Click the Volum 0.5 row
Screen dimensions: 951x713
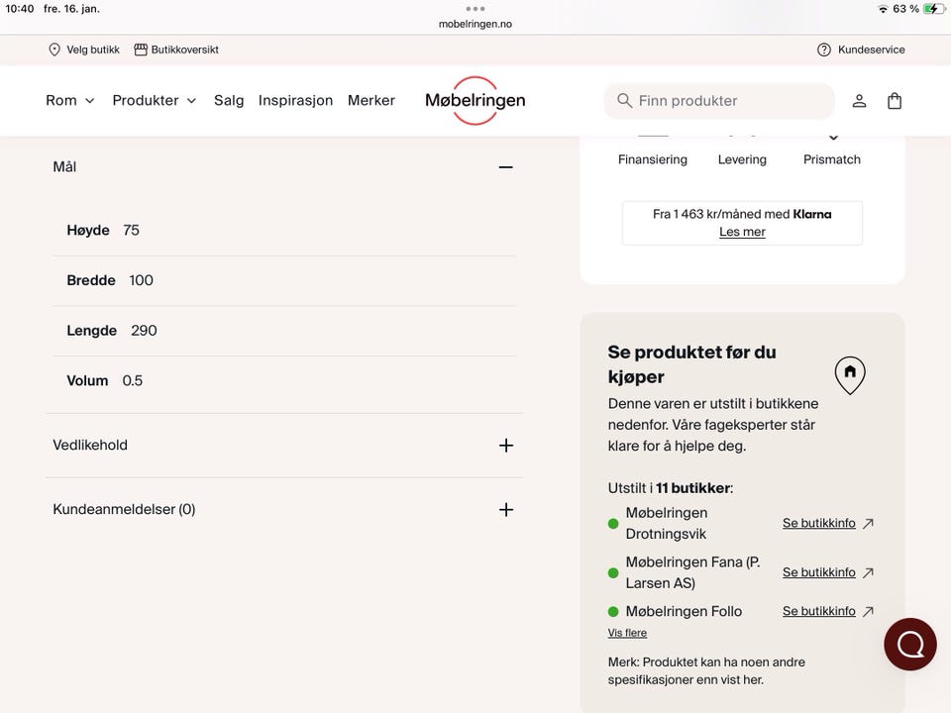coord(284,380)
